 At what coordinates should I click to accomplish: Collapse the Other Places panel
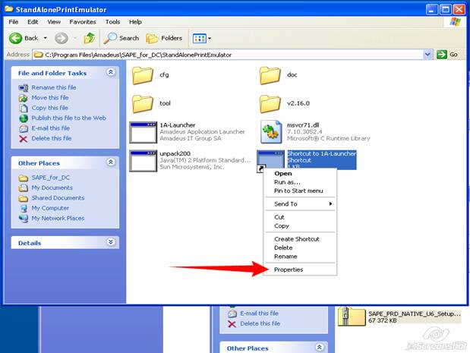(111, 162)
